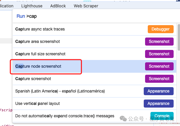Viewport: 180px width, 126px height.
Task: Click the orange Debugger badge
Action: point(161,29)
